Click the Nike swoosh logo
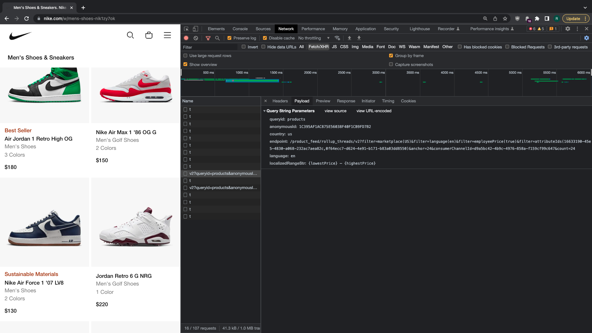Viewport: 592px width, 333px height. coord(20,36)
